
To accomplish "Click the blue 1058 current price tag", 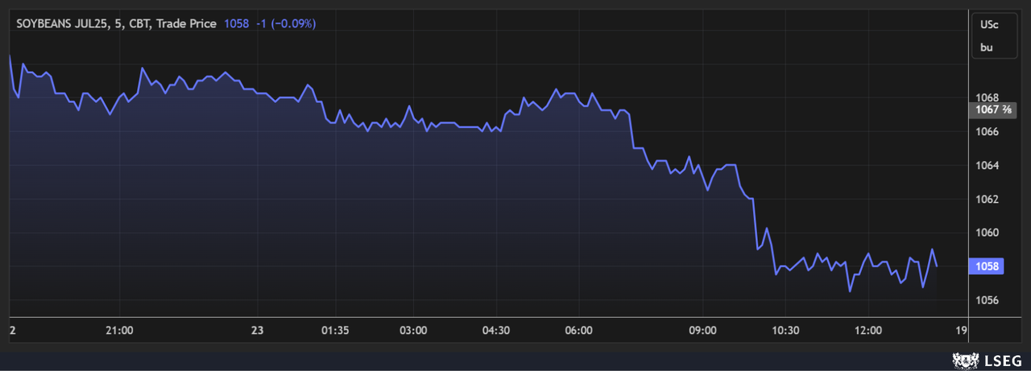I will tap(987, 266).
